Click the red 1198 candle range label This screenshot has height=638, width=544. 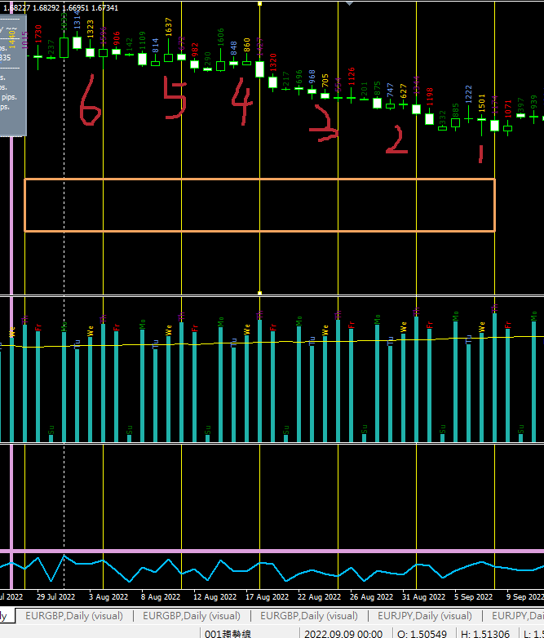[429, 97]
